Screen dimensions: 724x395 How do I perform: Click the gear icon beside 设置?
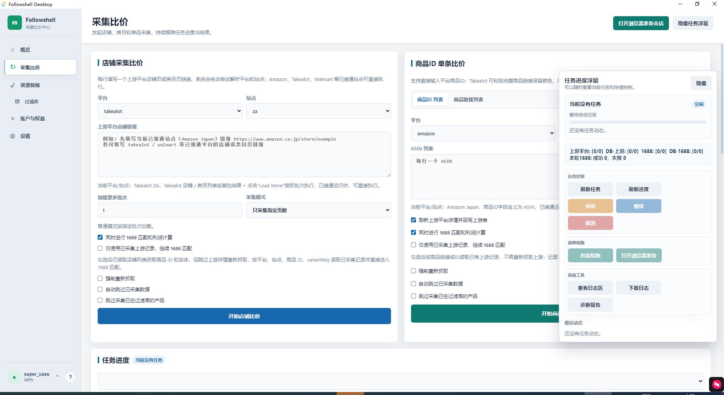[13, 136]
